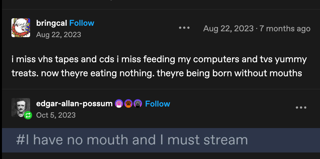Open the Oct 5, 2023 reblog date
The height and width of the screenshot is (159, 320).
(56, 115)
